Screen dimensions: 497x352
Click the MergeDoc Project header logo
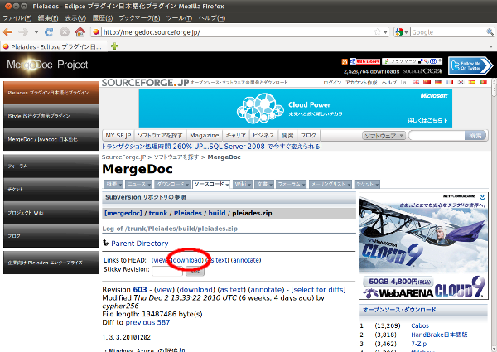[47, 65]
